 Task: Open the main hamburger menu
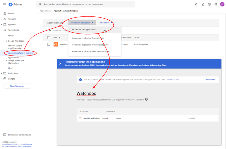(4, 4)
